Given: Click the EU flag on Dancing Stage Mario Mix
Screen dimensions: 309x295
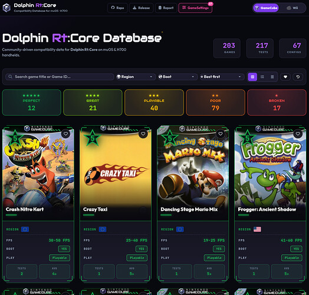Looking at the screenshot, I should 180,230.
